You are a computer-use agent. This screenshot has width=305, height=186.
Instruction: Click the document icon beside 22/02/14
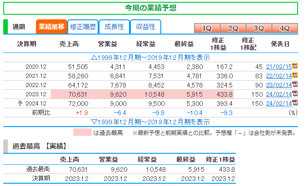point(295,76)
